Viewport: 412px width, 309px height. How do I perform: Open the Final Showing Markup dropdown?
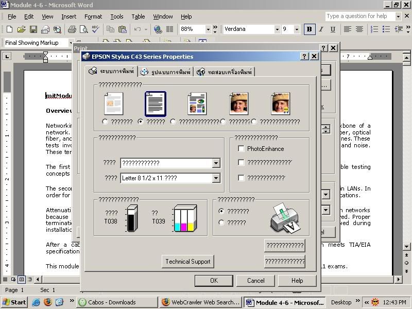[71, 43]
